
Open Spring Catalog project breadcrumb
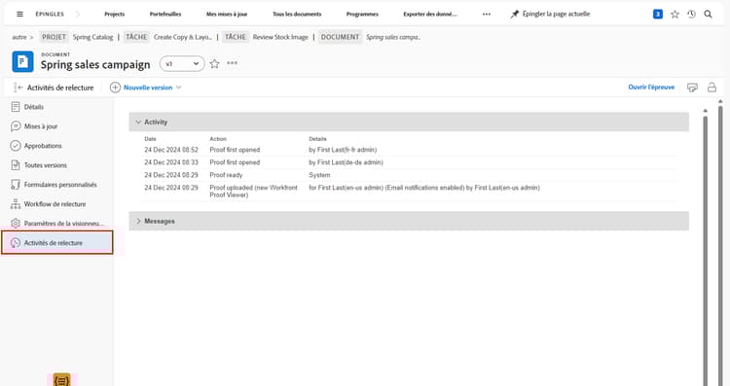[x=92, y=37]
